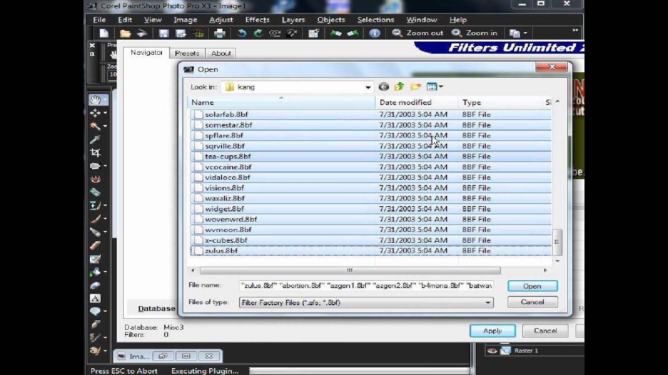Viewport: 668px width, 375px height.
Task: Select the Preset Shape speech bubble tool
Action: point(95,311)
